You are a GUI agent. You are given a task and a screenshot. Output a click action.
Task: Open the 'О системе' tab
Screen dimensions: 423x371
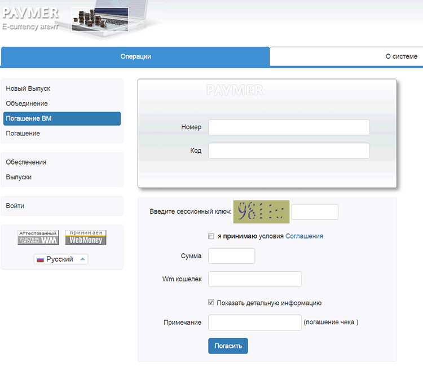[x=401, y=56]
